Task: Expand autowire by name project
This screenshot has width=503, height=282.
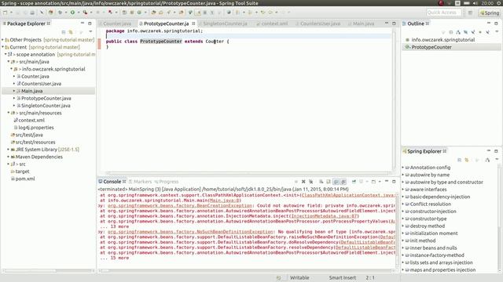Action: tap(403, 175)
